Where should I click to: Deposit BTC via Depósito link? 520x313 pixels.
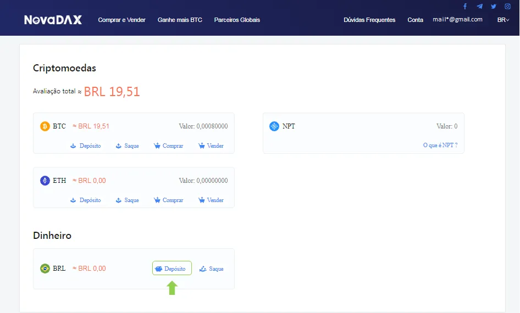point(86,146)
